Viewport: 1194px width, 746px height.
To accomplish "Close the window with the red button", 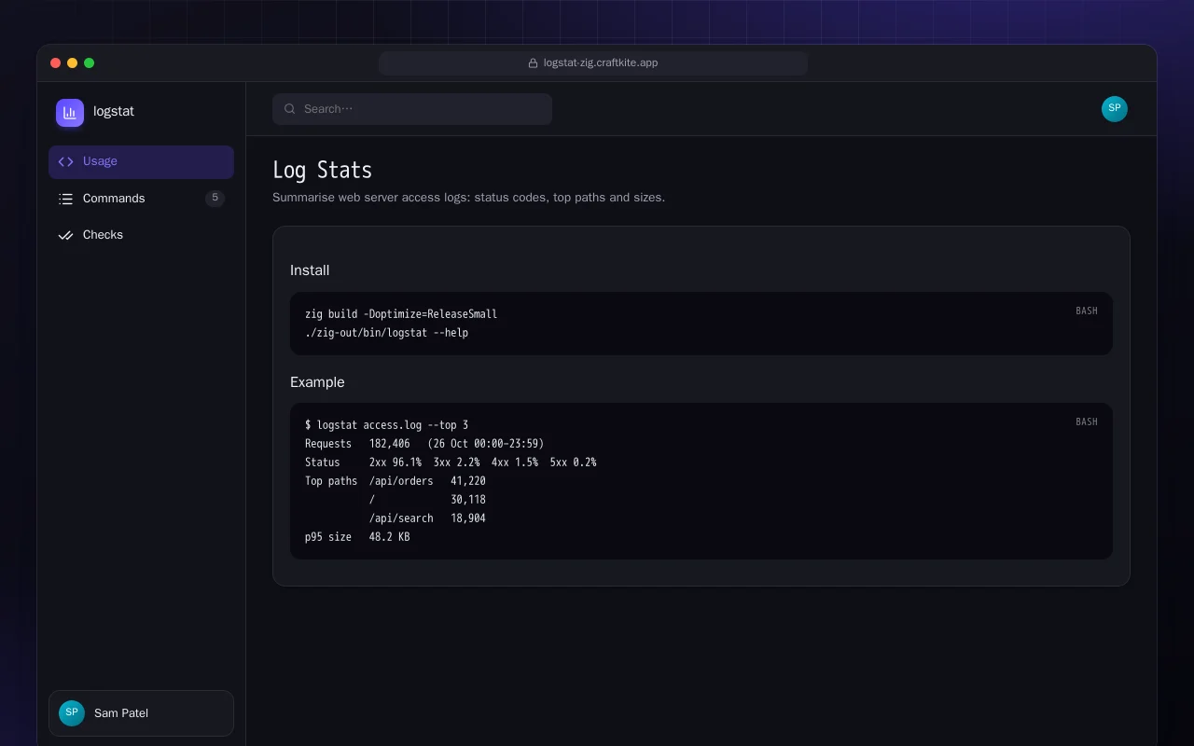I will (x=56, y=63).
